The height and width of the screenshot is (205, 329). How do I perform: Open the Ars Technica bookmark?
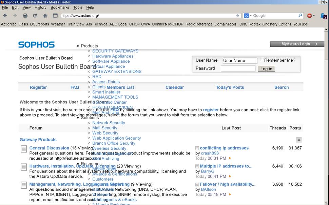97,24
